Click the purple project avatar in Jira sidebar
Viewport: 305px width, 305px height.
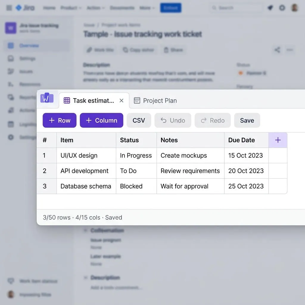tap(11, 28)
